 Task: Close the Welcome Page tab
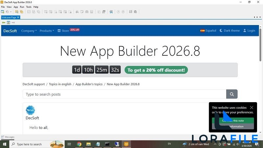[x=18, y=17]
